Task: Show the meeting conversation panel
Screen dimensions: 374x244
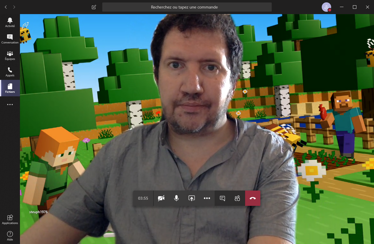Action: (x=222, y=198)
